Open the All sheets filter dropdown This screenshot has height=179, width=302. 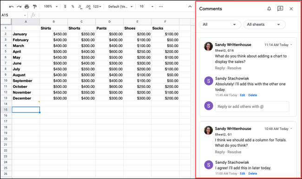(x=264, y=25)
